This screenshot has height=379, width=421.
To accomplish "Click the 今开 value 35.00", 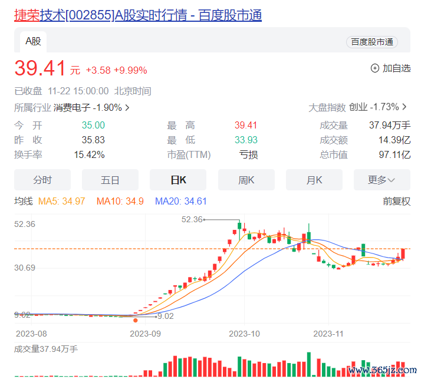I will pos(93,126).
